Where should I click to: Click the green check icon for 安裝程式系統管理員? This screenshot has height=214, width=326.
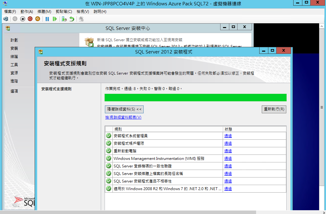point(109,136)
